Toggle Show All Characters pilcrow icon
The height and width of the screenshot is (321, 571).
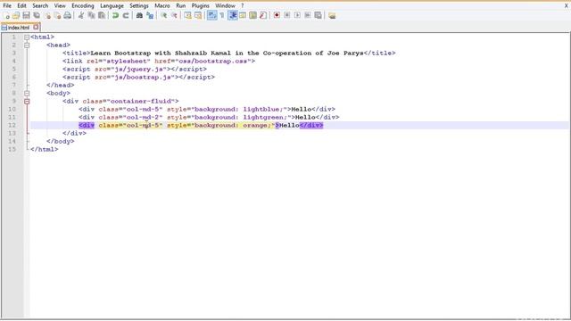[222, 15]
